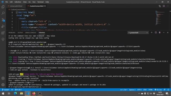Open the Source Control view

(3, 20)
